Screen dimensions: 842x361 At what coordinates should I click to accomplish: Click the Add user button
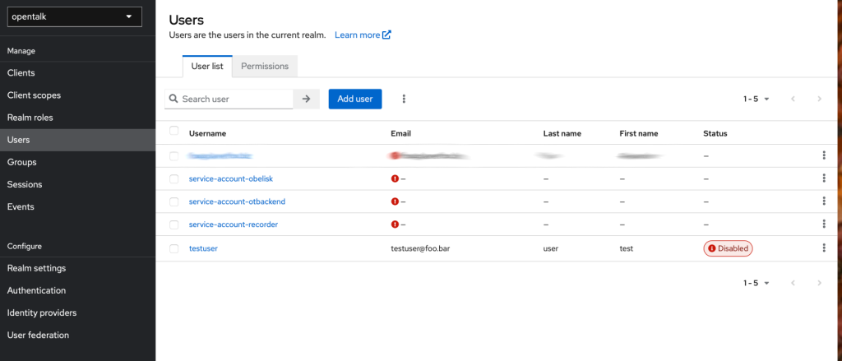tap(354, 99)
